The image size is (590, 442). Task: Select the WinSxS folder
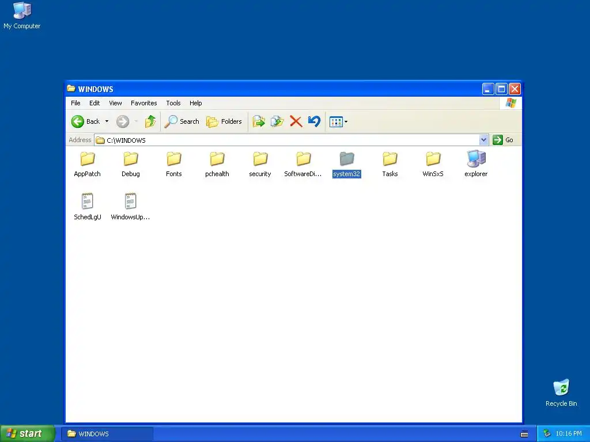[433, 164]
